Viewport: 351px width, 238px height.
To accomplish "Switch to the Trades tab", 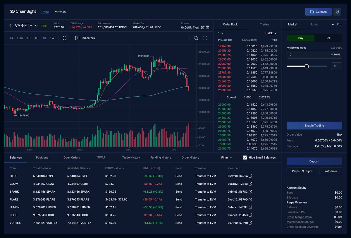I will [x=264, y=25].
